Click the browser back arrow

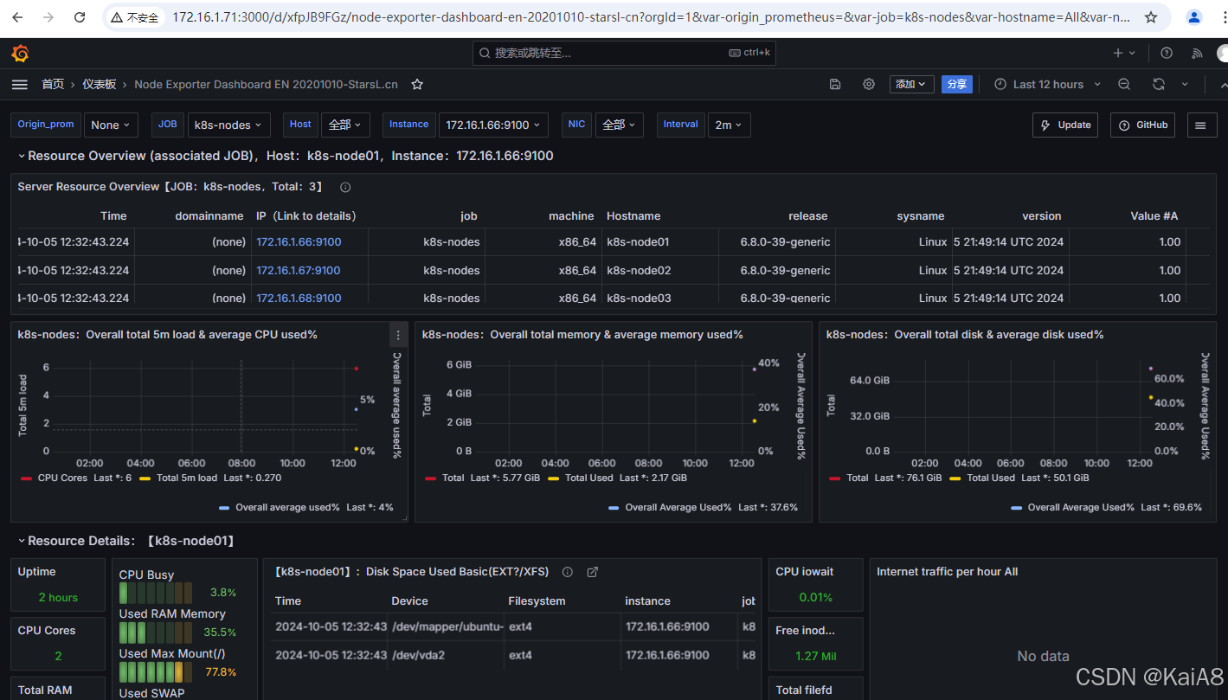click(17, 17)
